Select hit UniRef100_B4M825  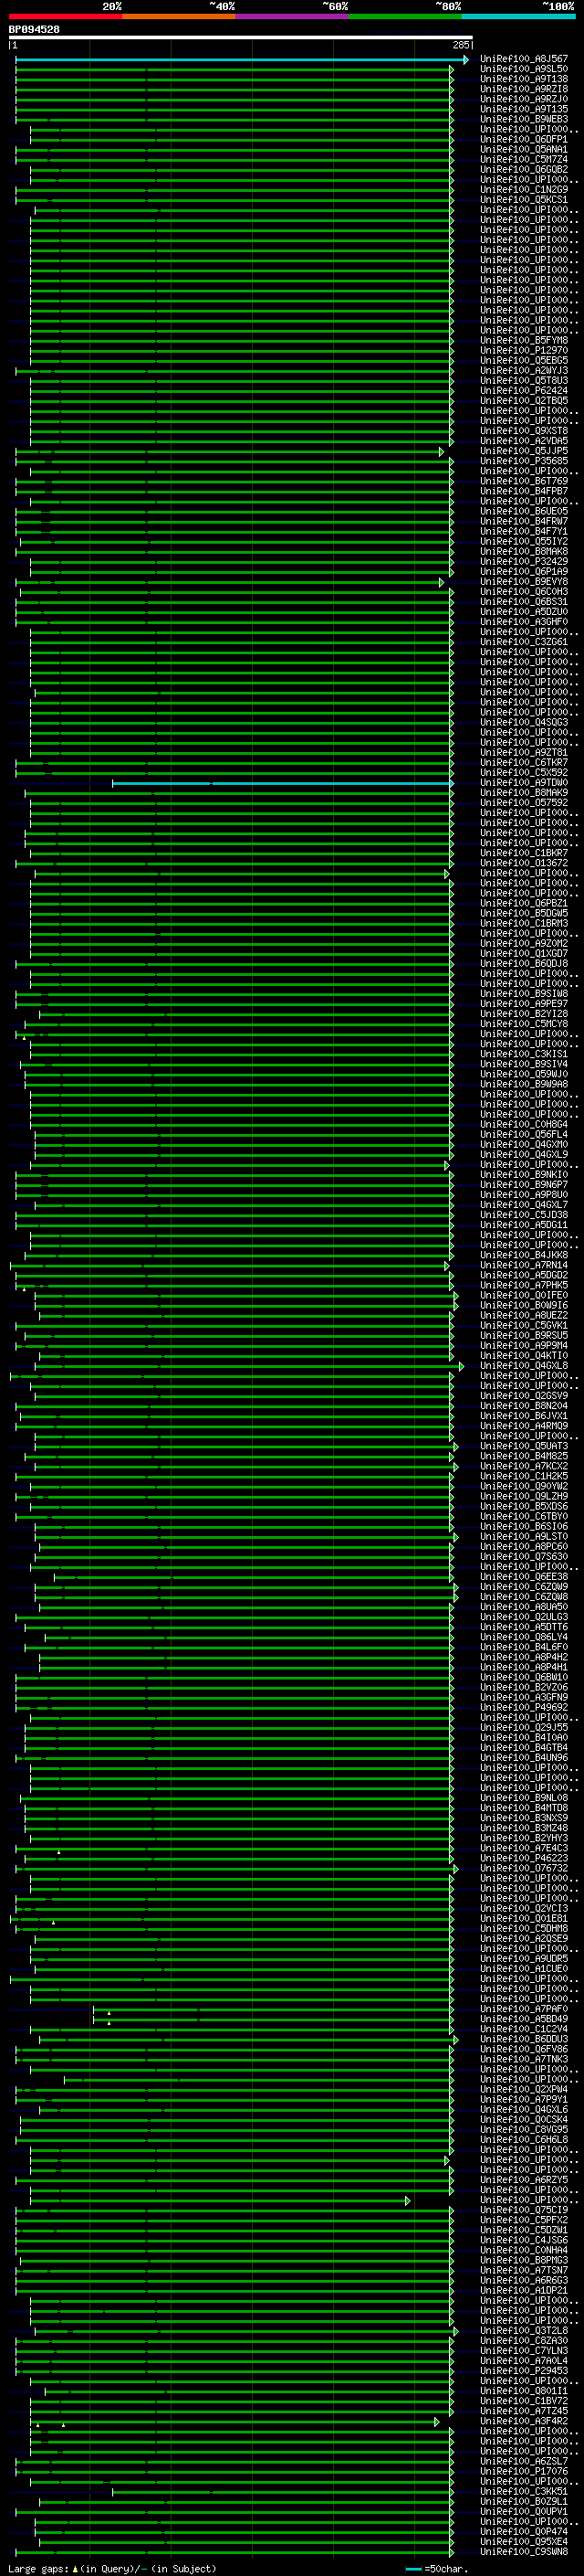click(x=524, y=1456)
